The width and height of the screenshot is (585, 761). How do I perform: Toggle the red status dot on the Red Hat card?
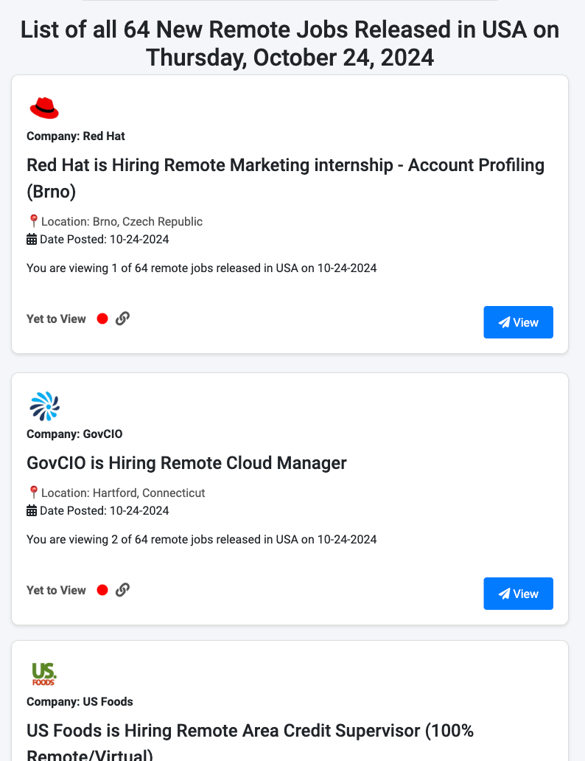pyautogui.click(x=102, y=318)
